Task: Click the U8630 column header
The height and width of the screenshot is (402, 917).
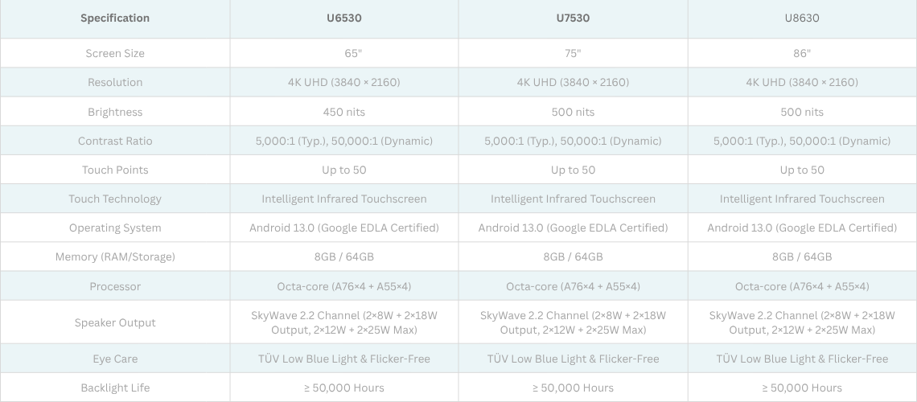Action: [x=802, y=18]
